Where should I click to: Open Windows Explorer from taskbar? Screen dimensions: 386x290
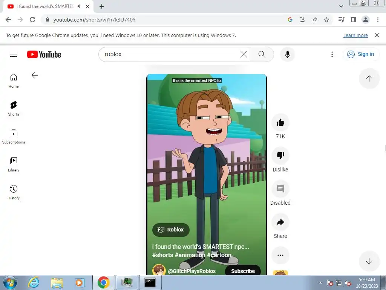click(57, 282)
